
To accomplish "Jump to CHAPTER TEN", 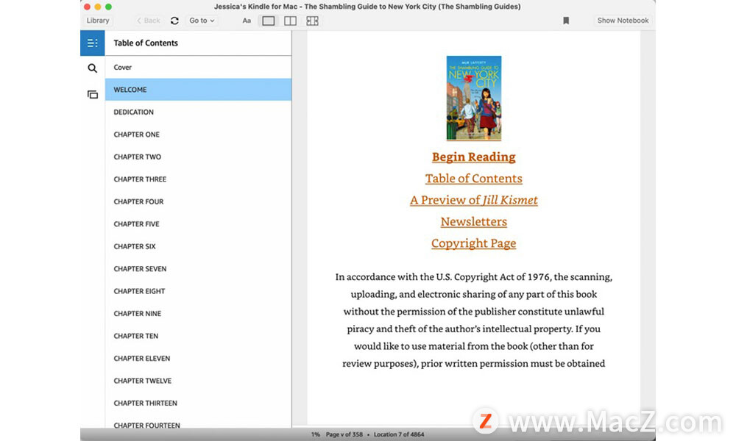I will coord(198,336).
